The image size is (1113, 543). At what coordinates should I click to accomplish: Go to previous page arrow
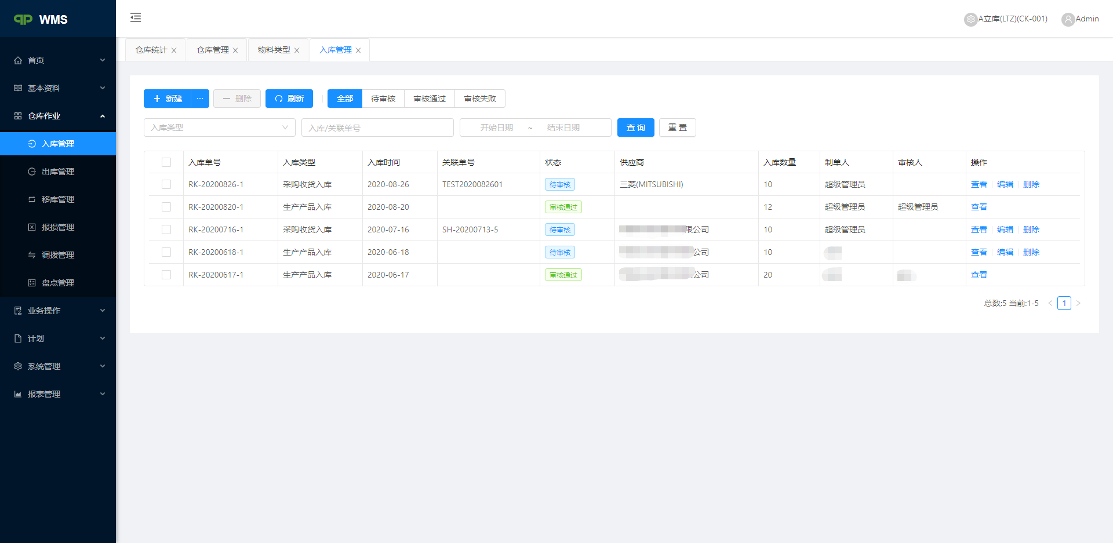coord(1050,303)
